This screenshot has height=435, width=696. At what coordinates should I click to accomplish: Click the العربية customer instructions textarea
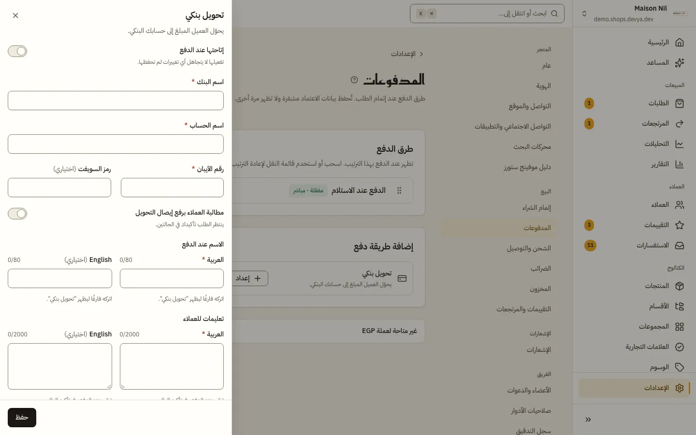click(x=172, y=366)
